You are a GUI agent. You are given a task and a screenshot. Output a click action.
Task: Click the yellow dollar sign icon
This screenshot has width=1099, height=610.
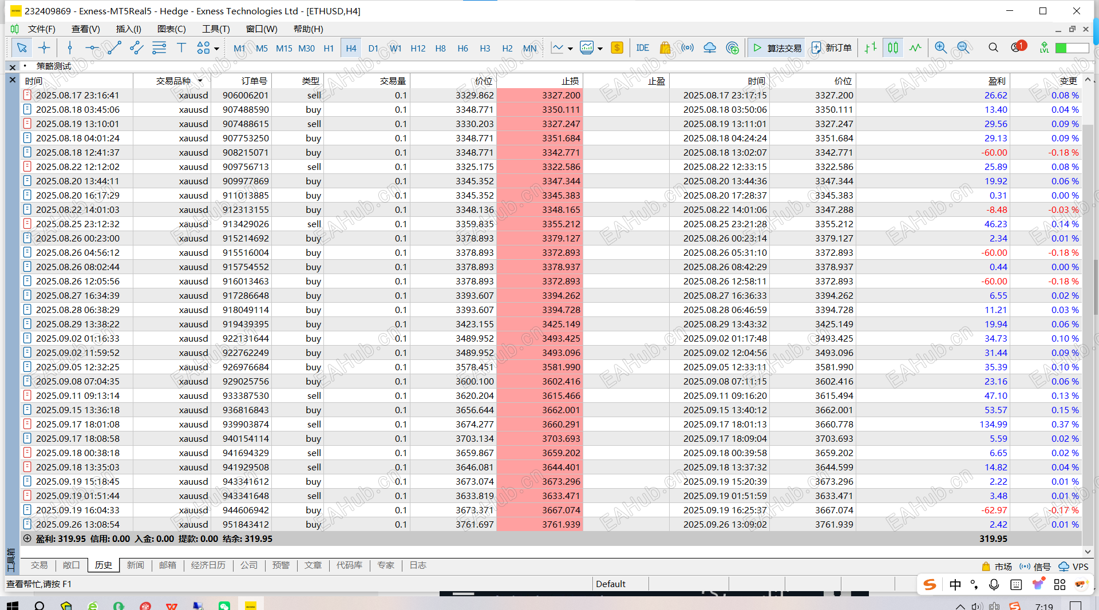point(617,48)
